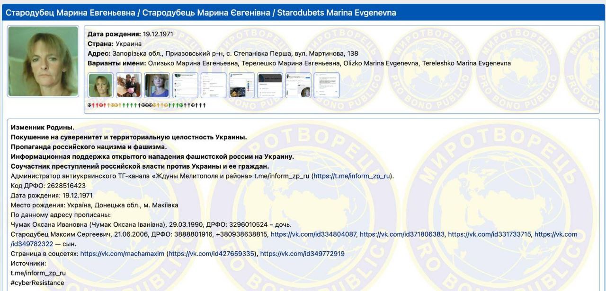606x291 pixels.
Task: Open the fifth gallery thumbnail screenshot
Action: click(x=214, y=86)
